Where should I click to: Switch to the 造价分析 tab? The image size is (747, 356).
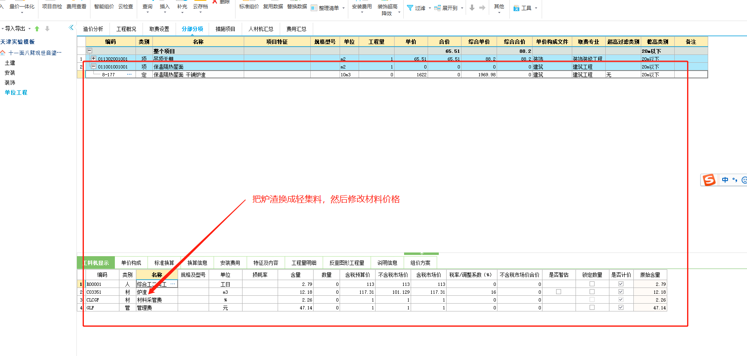[x=93, y=29]
